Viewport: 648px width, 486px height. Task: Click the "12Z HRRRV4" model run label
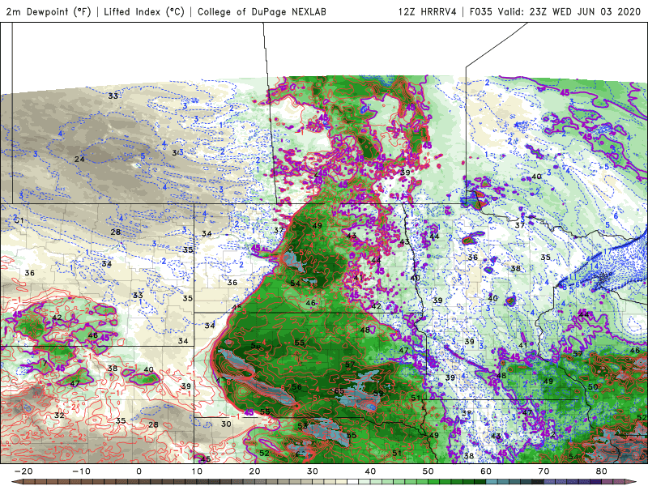428,11
